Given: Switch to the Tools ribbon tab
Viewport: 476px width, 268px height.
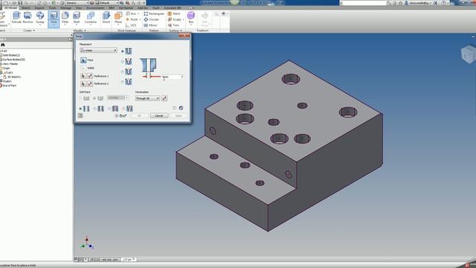Looking at the screenshot, I should click(52, 8).
